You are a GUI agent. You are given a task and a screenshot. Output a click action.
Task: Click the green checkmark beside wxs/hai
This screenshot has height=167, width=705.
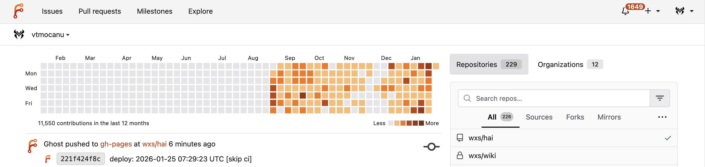point(668,138)
